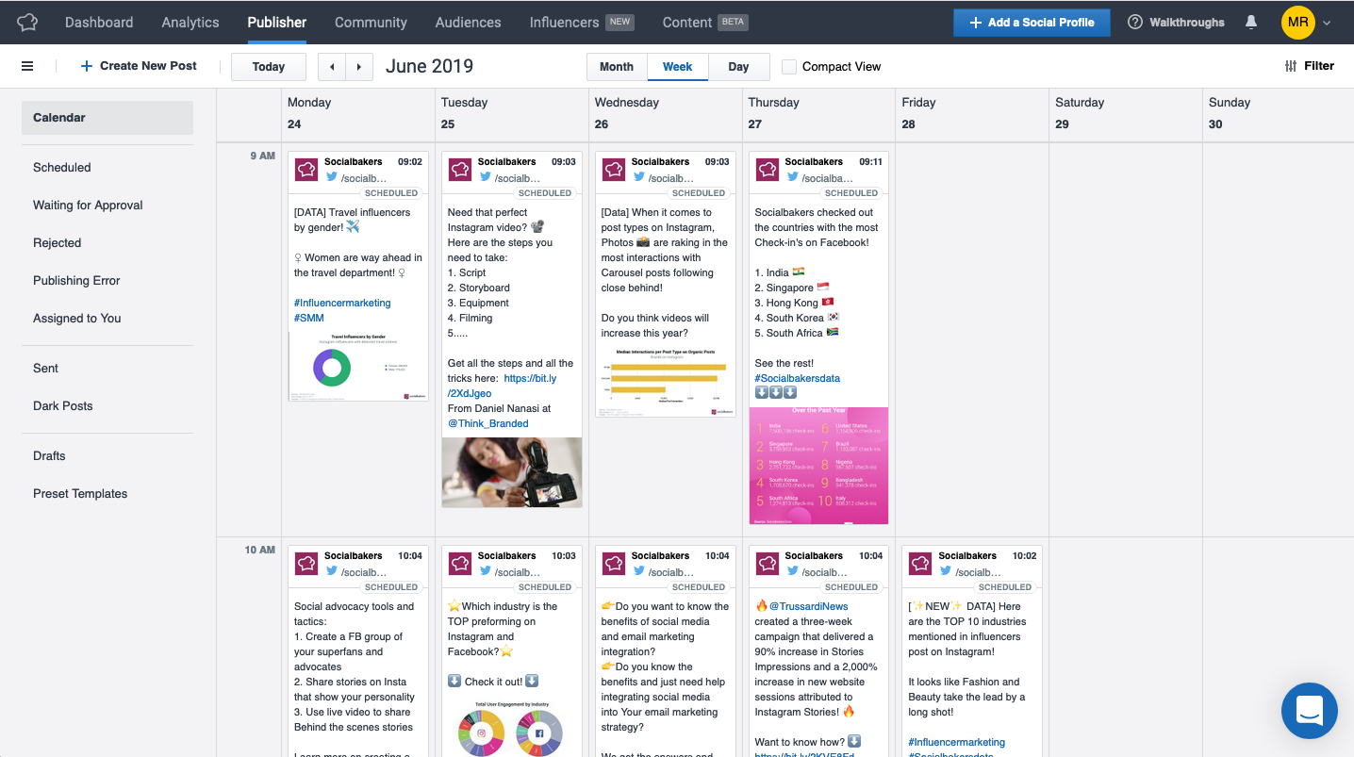This screenshot has height=757, width=1354.
Task: Click the notifications bell icon
Action: coord(1251,22)
